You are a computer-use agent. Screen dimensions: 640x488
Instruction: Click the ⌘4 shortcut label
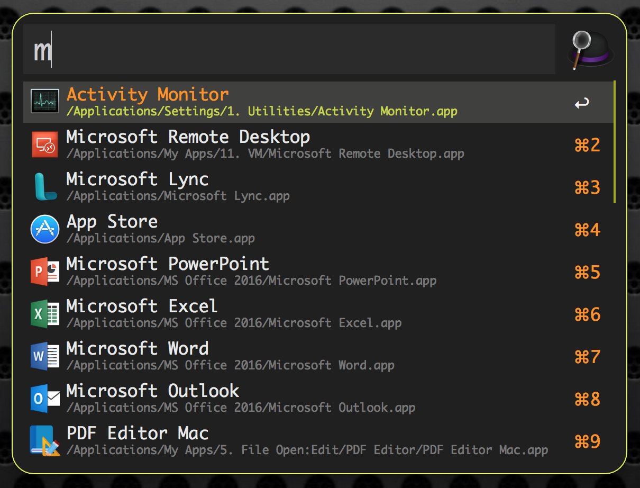point(587,230)
